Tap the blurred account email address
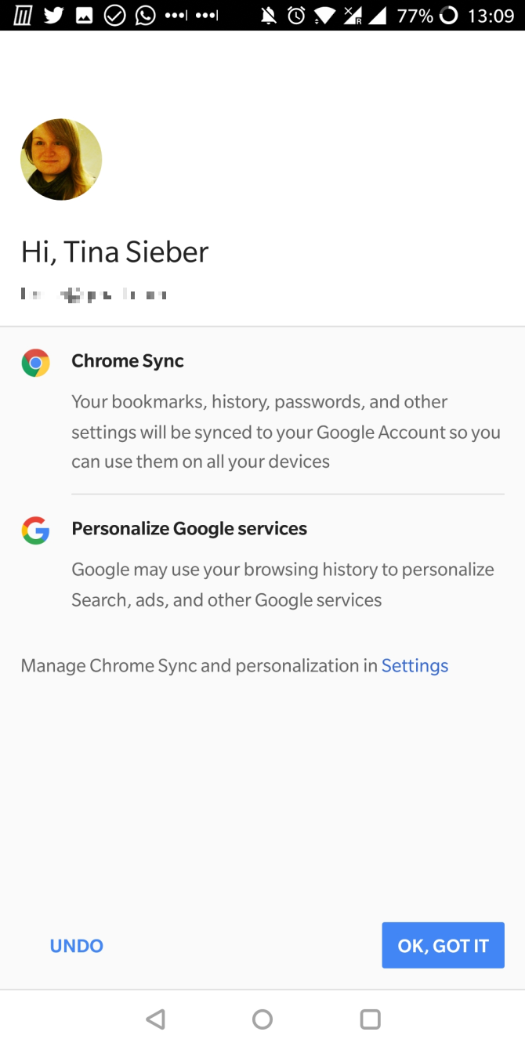This screenshot has width=525, height=1050. coord(94,295)
